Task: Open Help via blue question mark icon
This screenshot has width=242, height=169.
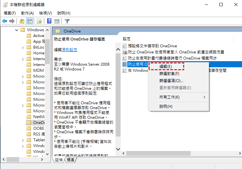Action: point(49,21)
